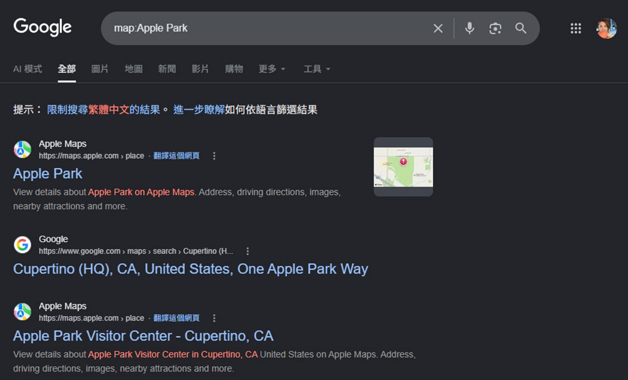The width and height of the screenshot is (628, 380).
Task: Switch to 購物 tab
Action: (234, 69)
